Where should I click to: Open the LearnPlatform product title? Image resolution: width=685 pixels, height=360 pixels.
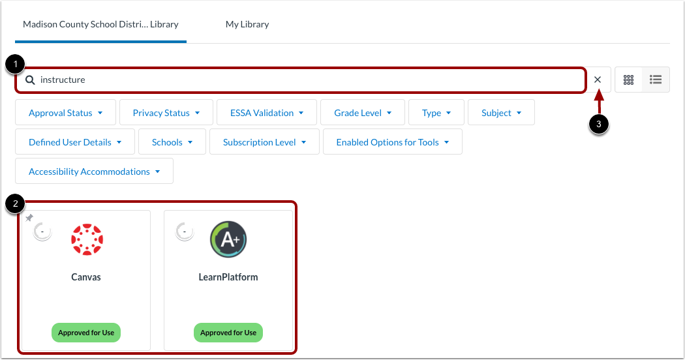pyautogui.click(x=228, y=277)
